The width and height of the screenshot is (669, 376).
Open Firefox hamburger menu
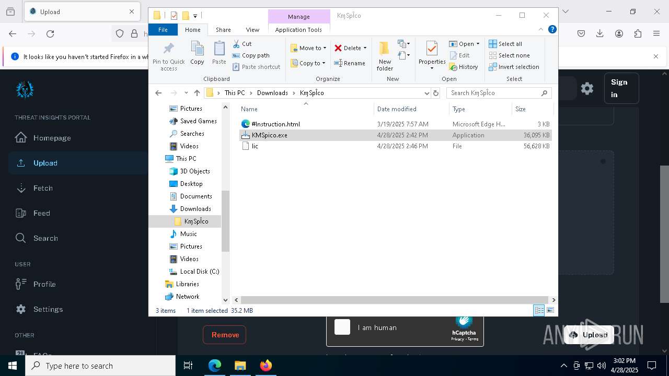(x=656, y=34)
